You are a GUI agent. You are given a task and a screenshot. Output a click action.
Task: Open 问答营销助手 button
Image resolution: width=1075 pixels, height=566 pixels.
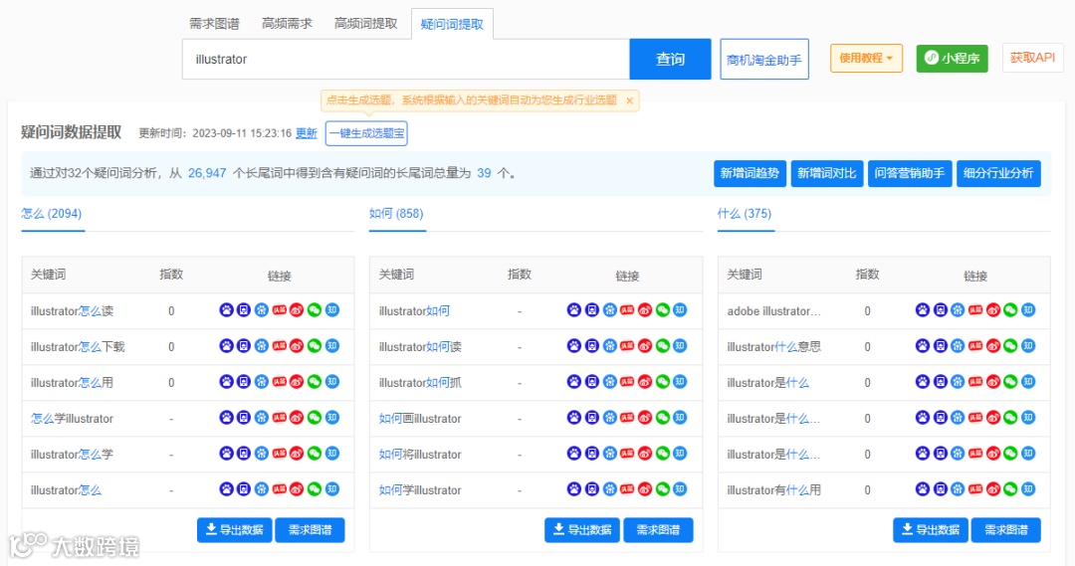coord(910,173)
